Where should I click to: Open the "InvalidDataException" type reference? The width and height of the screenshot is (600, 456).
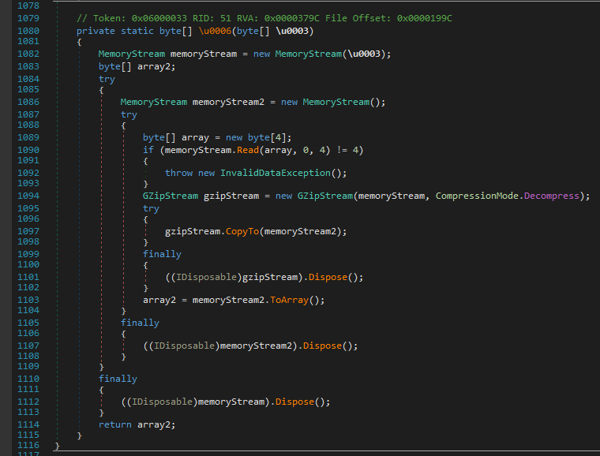[275, 173]
